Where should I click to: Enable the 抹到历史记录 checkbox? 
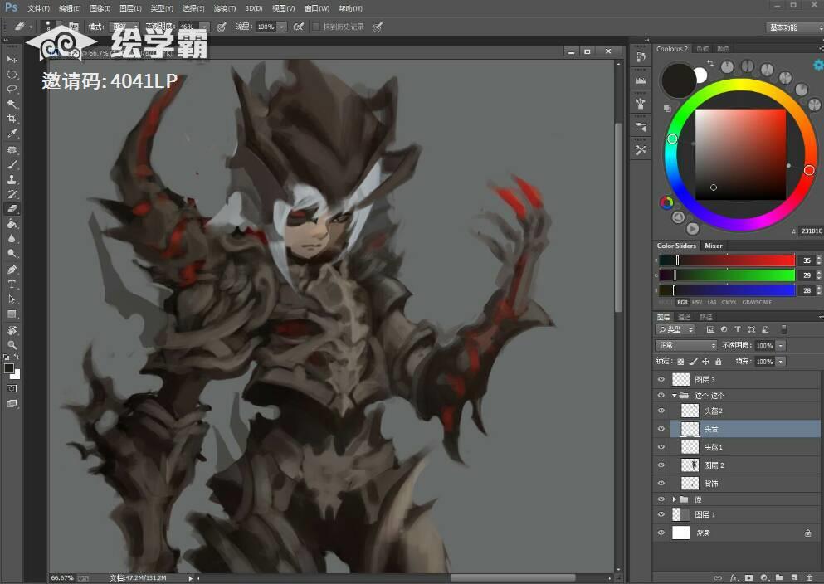click(x=316, y=27)
